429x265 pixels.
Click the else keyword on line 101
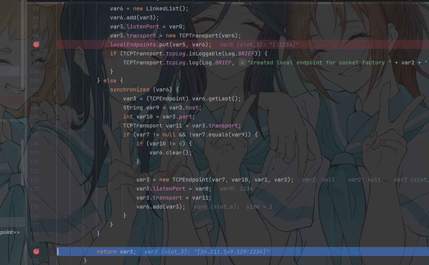coord(110,81)
